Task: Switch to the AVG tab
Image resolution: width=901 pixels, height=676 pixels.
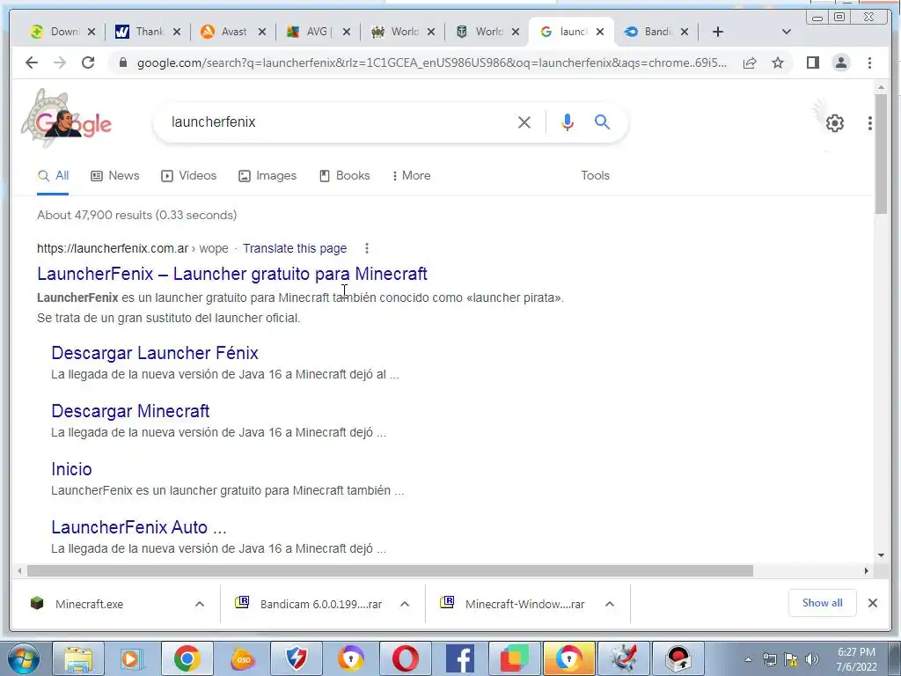Action: click(x=318, y=32)
